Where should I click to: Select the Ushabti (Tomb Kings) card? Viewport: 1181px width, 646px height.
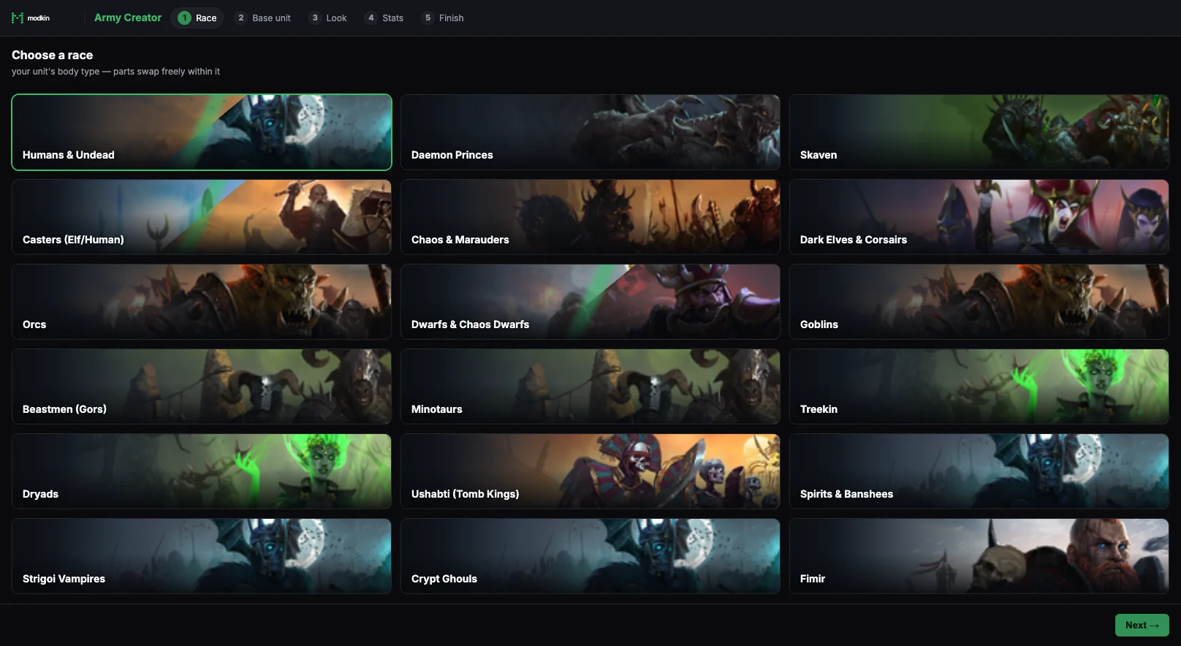tap(590, 471)
